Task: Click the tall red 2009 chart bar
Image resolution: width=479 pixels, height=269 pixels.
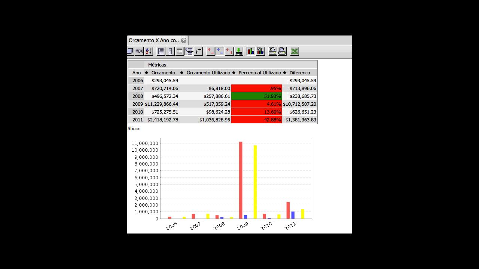Action: [241, 179]
